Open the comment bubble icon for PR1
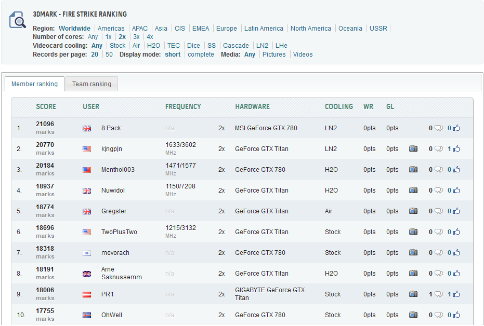484x326 pixels. 439,294
